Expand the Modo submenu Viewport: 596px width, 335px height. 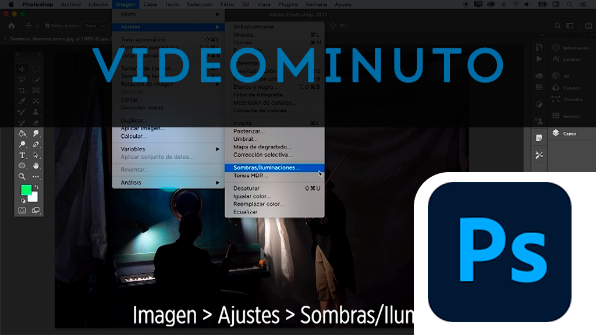pyautogui.click(x=169, y=13)
